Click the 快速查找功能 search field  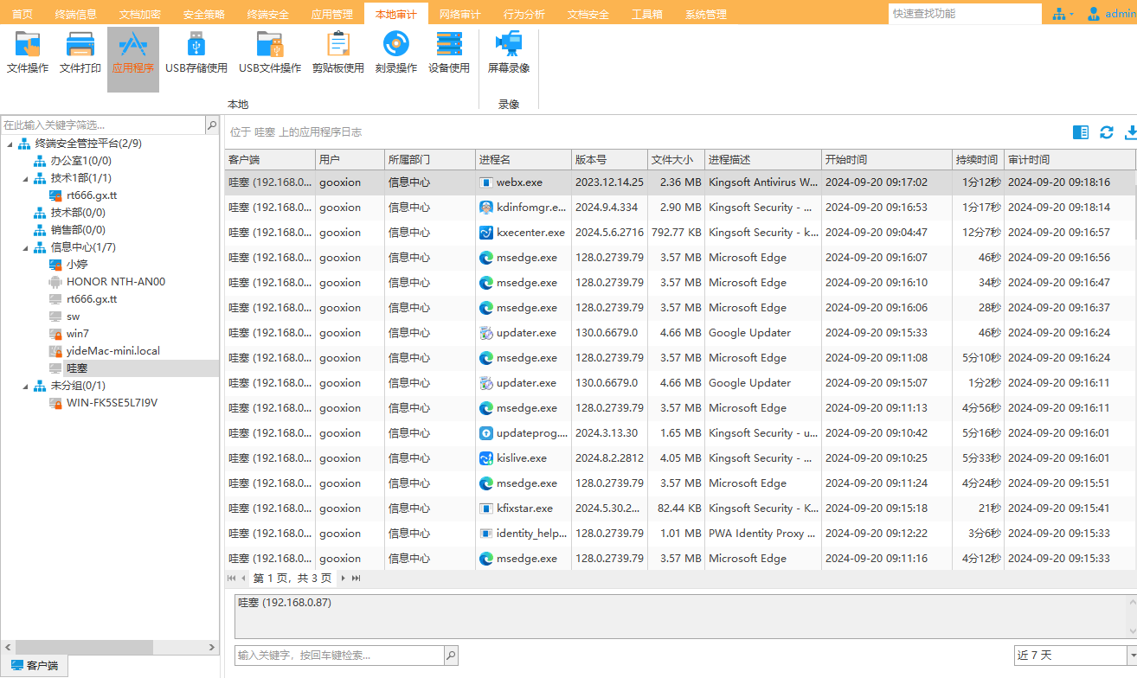click(964, 14)
